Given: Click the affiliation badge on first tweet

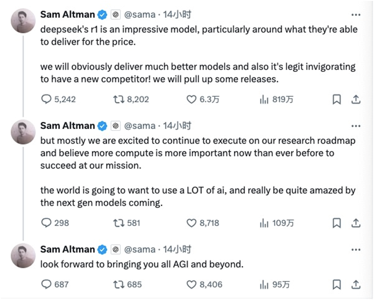Looking at the screenshot, I should (115, 15).
